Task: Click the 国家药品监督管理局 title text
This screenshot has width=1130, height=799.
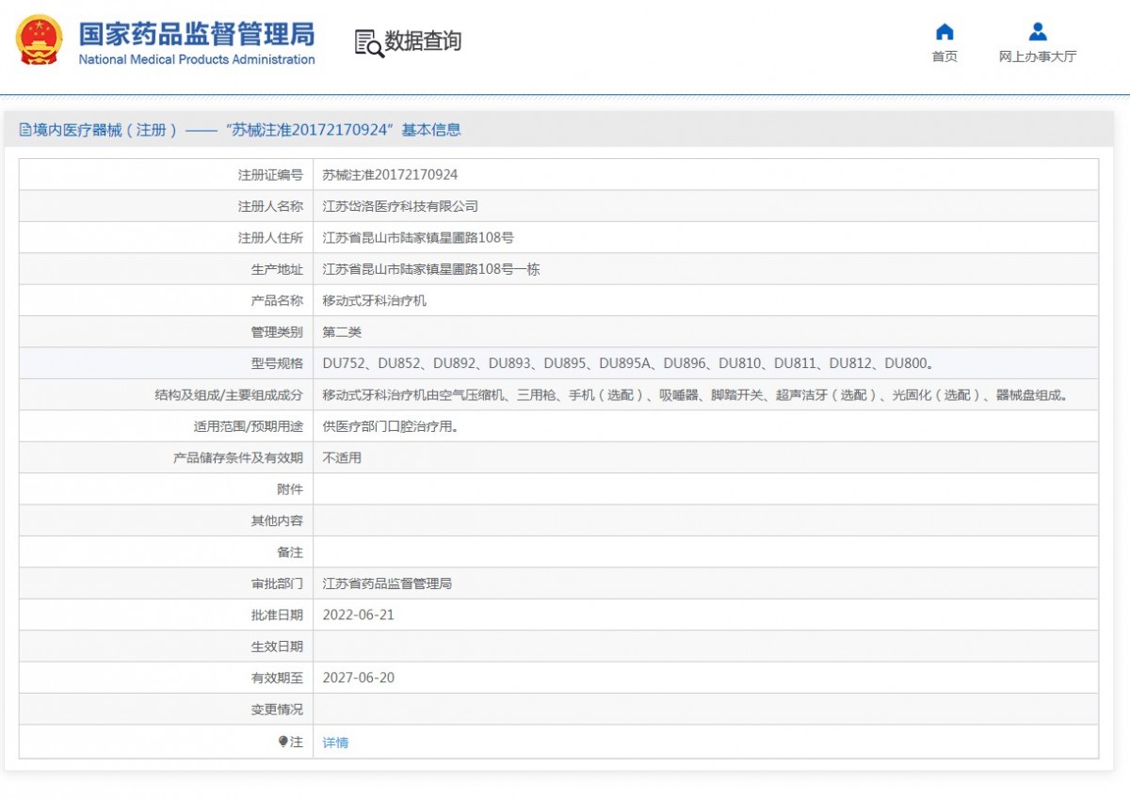Action: 196,34
